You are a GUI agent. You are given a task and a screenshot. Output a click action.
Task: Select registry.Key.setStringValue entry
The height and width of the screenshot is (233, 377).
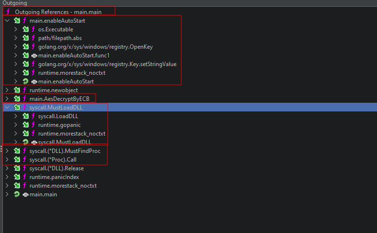(107, 64)
